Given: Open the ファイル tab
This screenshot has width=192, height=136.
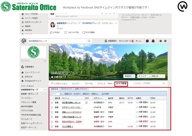Looking at the screenshot, I should pos(89,83).
